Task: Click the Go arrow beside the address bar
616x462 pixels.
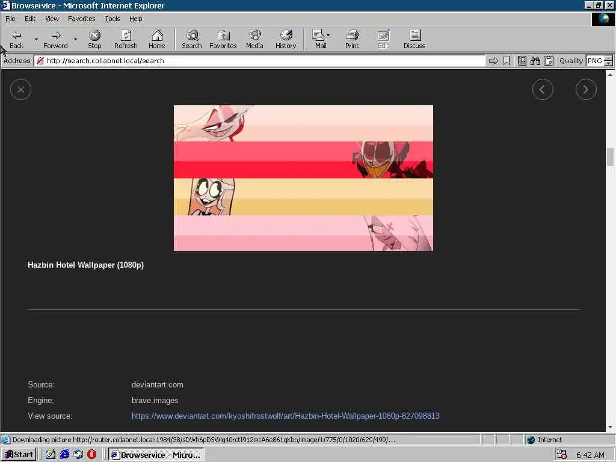Action: coord(493,61)
